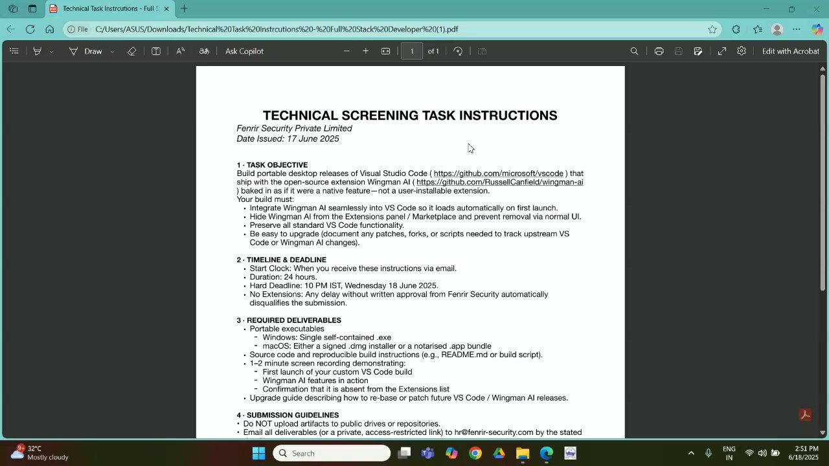Select the Technical Task Instructions tab

[110, 9]
